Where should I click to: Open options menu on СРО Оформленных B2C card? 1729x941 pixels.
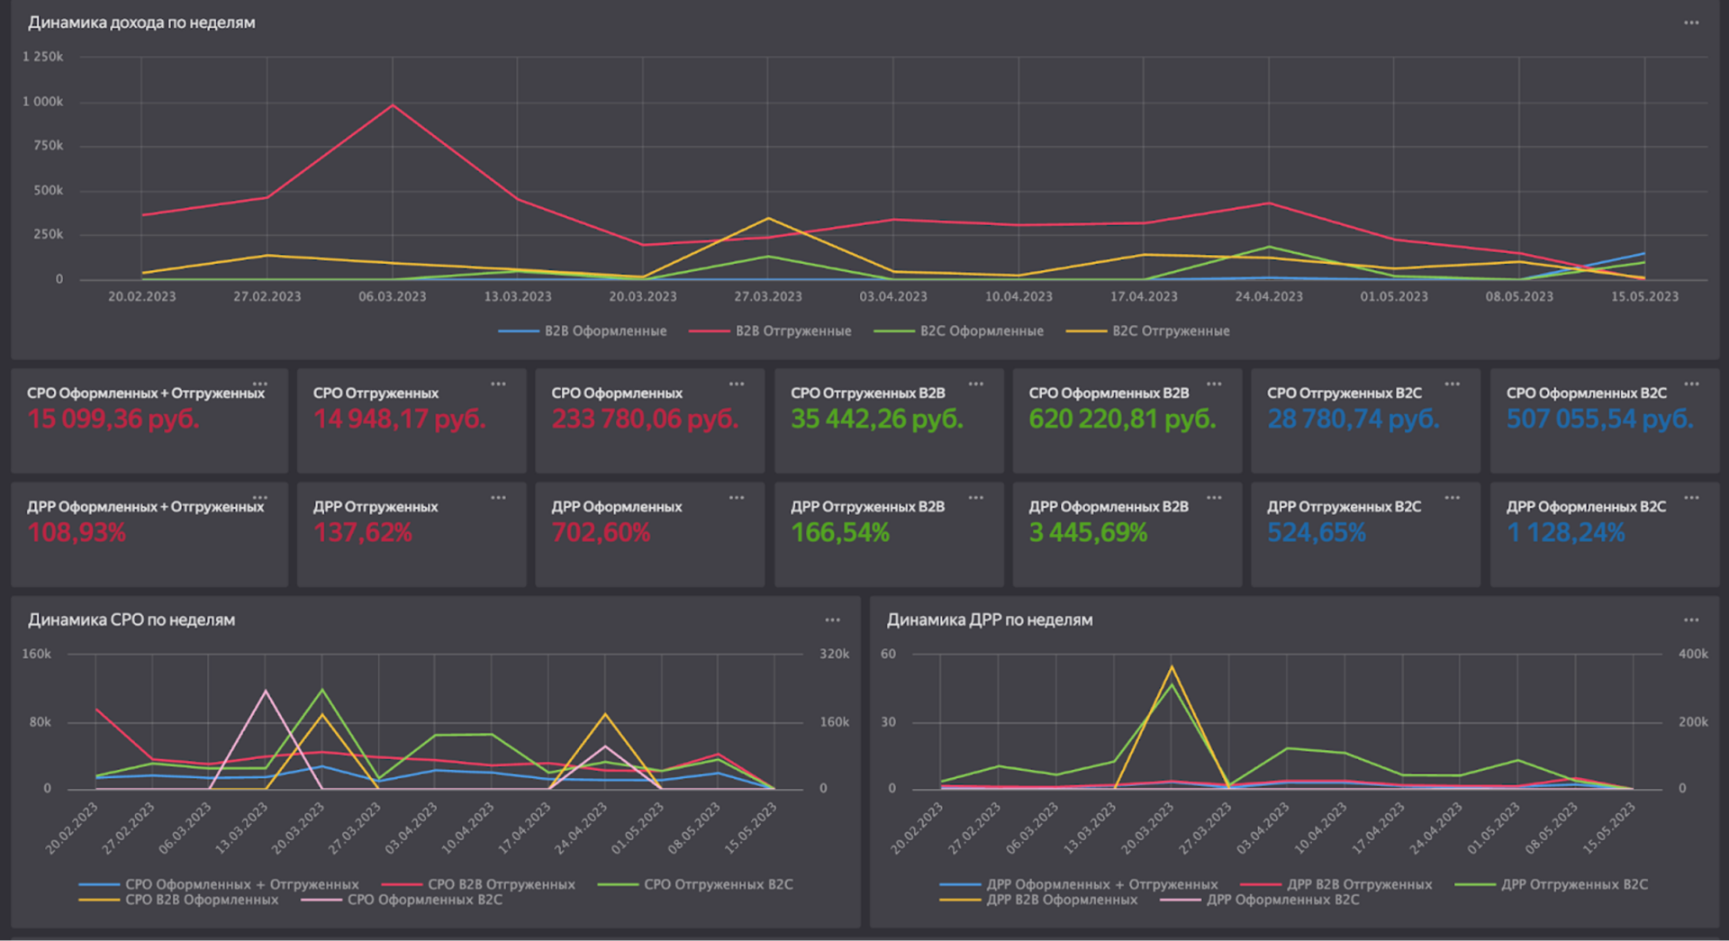pyautogui.click(x=1691, y=385)
